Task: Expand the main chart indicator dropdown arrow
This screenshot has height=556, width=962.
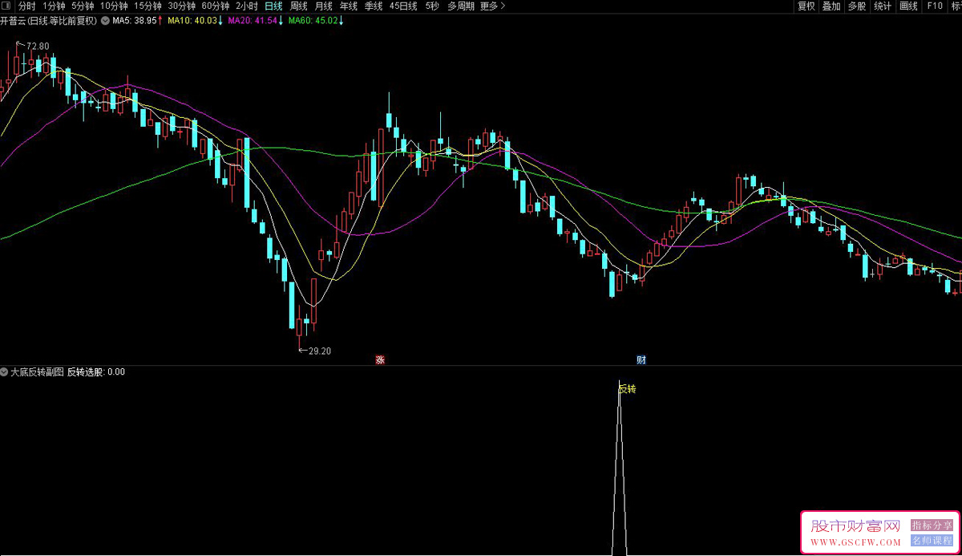Action: tap(104, 20)
